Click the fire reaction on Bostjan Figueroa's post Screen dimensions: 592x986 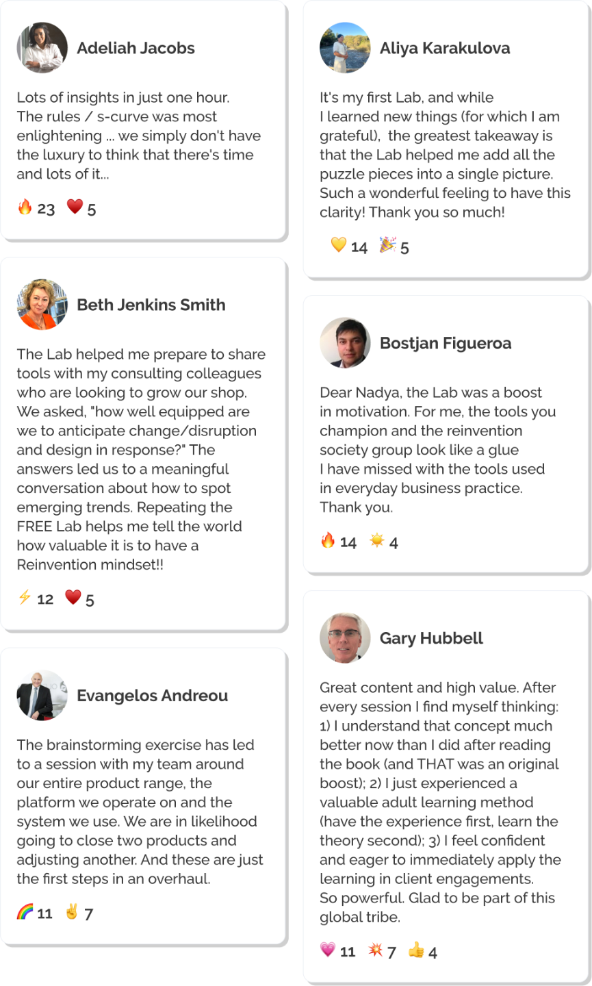328,540
